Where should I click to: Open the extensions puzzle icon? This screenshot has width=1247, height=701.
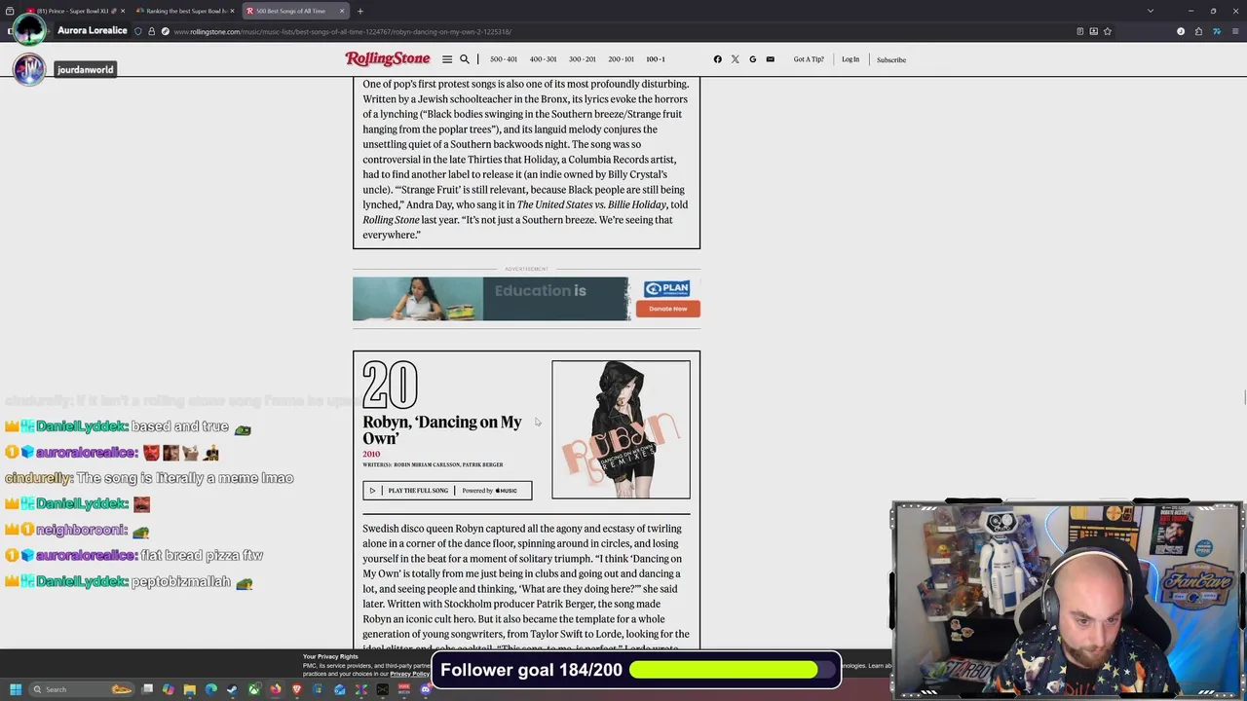[1198, 31]
